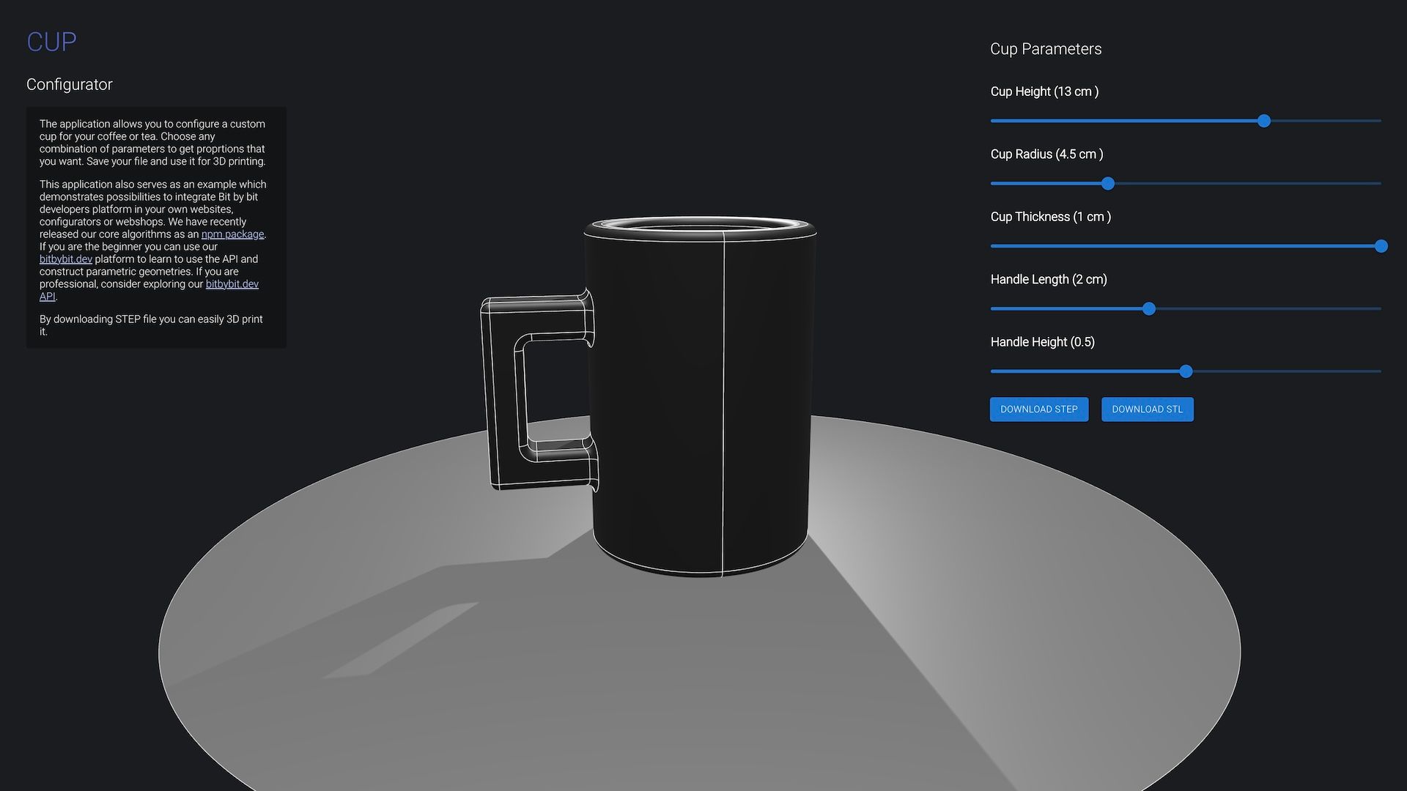Click the Cup Radius slider handle
1407x791 pixels.
pyautogui.click(x=1108, y=183)
